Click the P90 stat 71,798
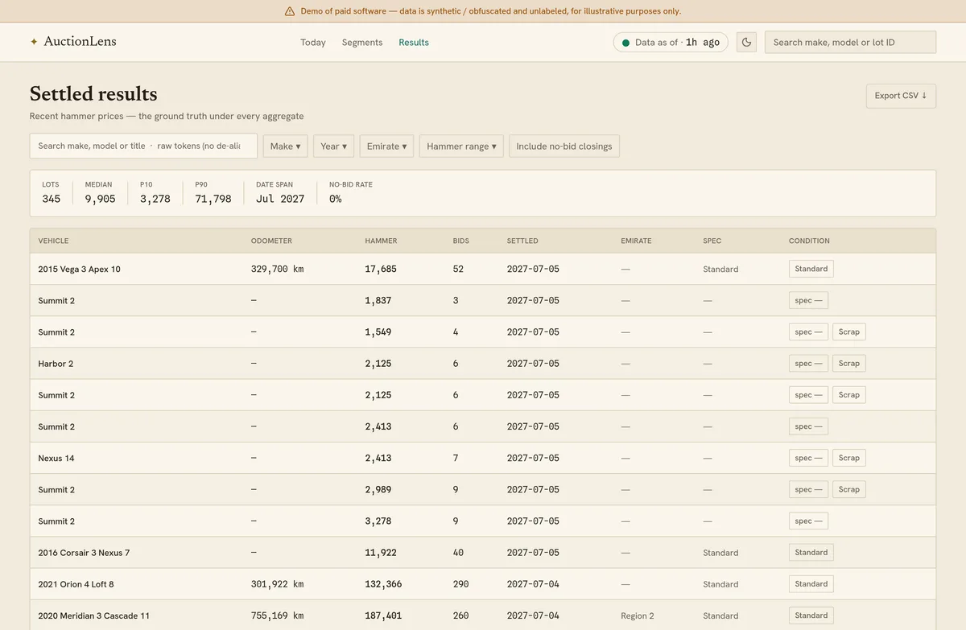 [x=213, y=199]
